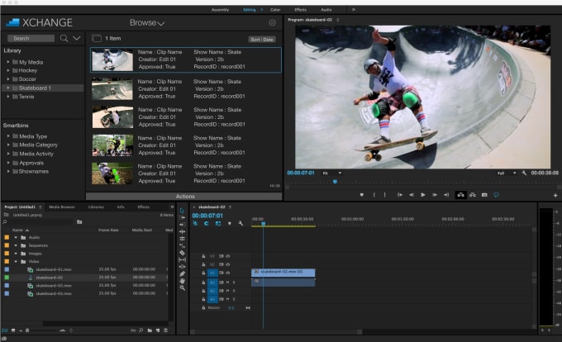The width and height of the screenshot is (562, 342).
Task: Switch to the Effects workspace tab
Action: pyautogui.click(x=300, y=10)
